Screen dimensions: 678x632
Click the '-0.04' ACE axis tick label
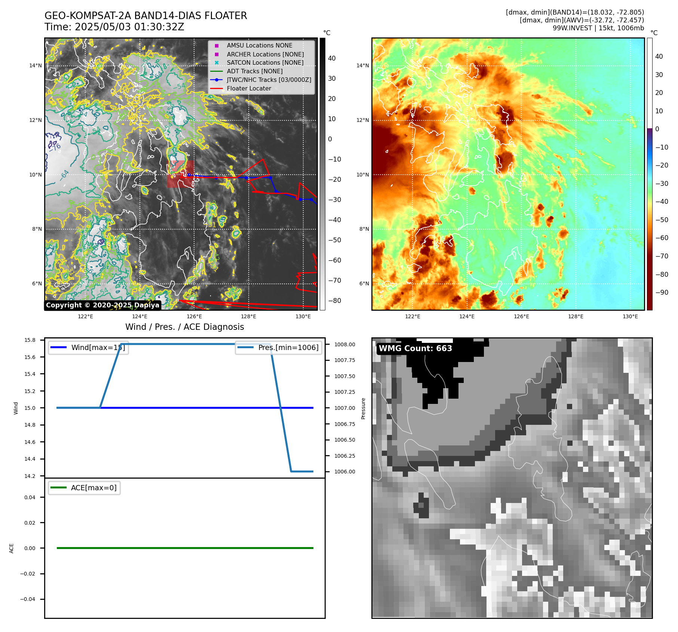point(28,599)
